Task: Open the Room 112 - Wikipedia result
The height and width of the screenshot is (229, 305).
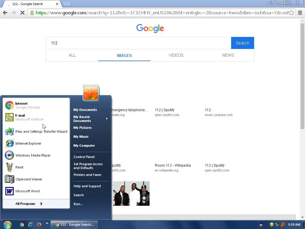Action: (173, 165)
